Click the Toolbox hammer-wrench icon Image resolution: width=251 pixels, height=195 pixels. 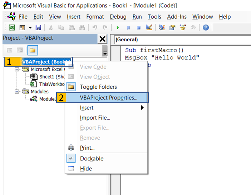coord(193,27)
